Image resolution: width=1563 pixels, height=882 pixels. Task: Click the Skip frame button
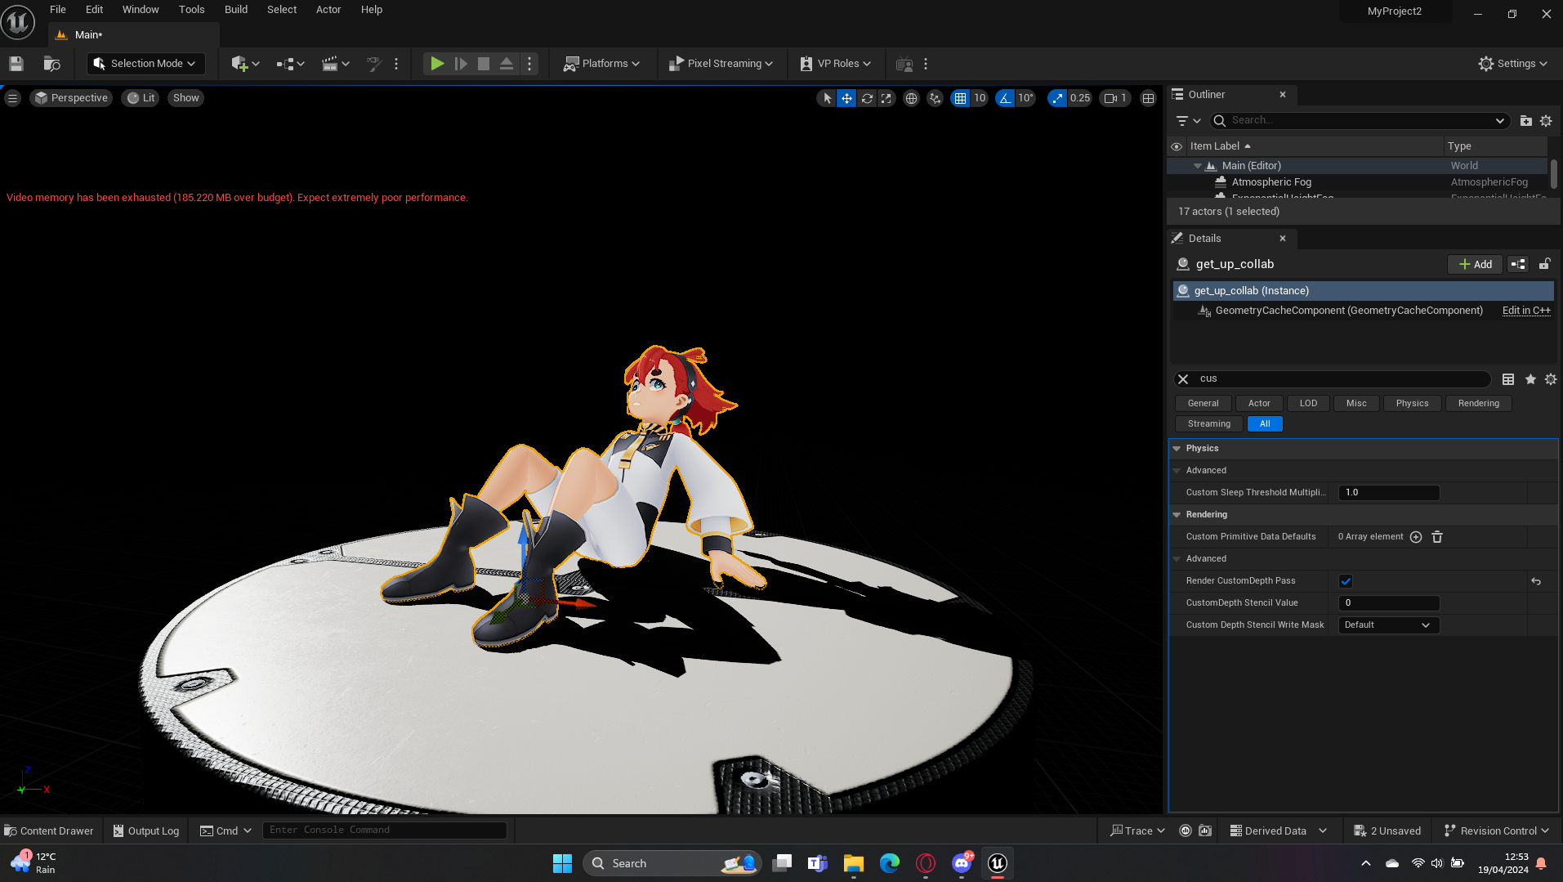click(461, 64)
